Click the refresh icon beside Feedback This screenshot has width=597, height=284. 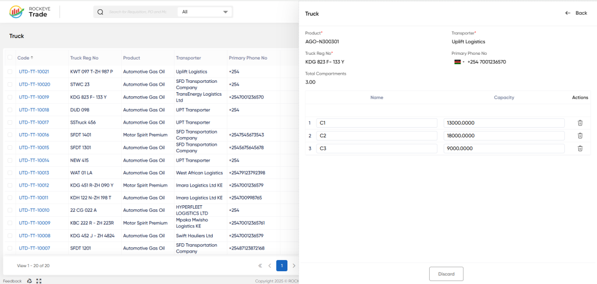[30, 281]
